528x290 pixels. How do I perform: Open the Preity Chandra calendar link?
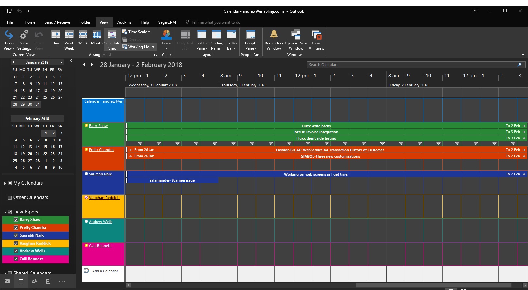coord(101,150)
